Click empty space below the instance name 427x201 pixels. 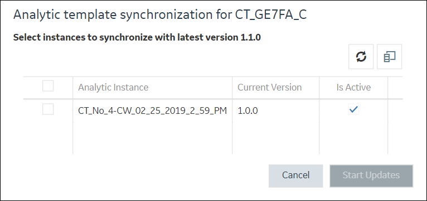(153, 138)
